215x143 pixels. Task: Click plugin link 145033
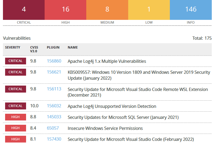click(x=54, y=117)
